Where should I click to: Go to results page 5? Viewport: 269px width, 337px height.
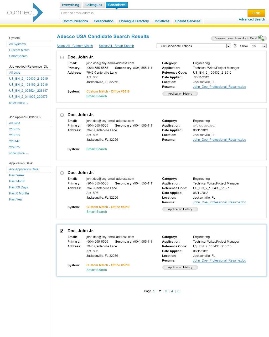[178, 291]
